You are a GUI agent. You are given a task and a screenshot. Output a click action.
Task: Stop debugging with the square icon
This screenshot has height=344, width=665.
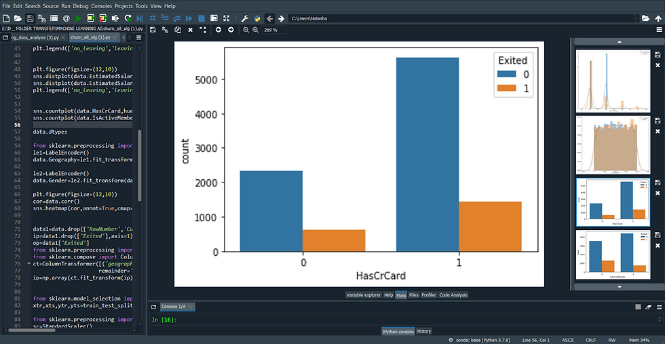[202, 18]
